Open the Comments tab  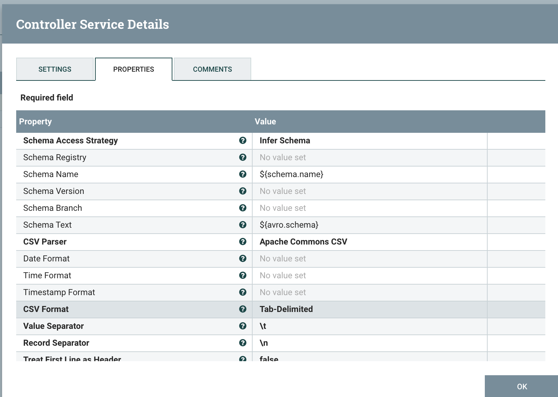pyautogui.click(x=212, y=69)
